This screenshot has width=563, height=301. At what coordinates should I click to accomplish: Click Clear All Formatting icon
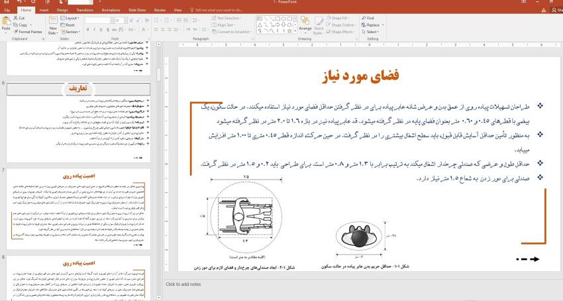pos(146,21)
